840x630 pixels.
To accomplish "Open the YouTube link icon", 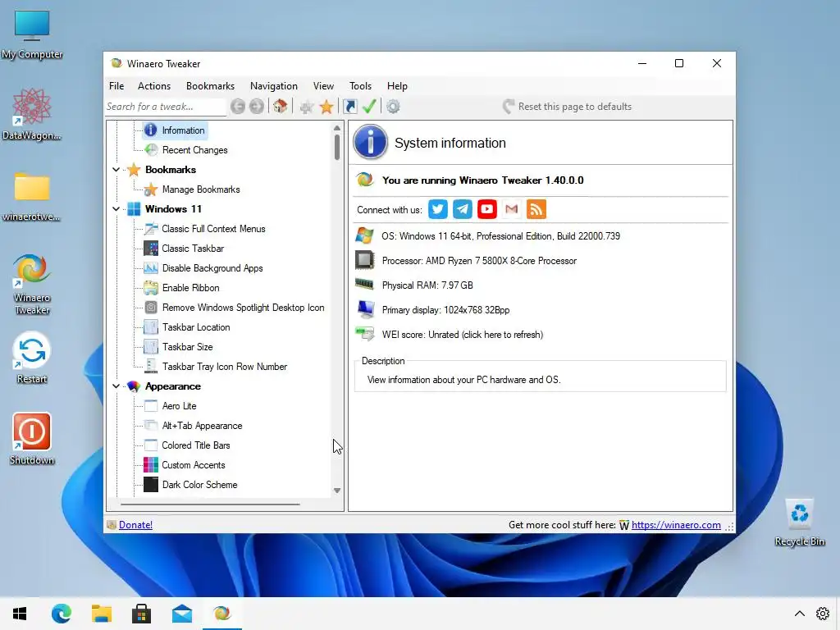I will pos(487,209).
